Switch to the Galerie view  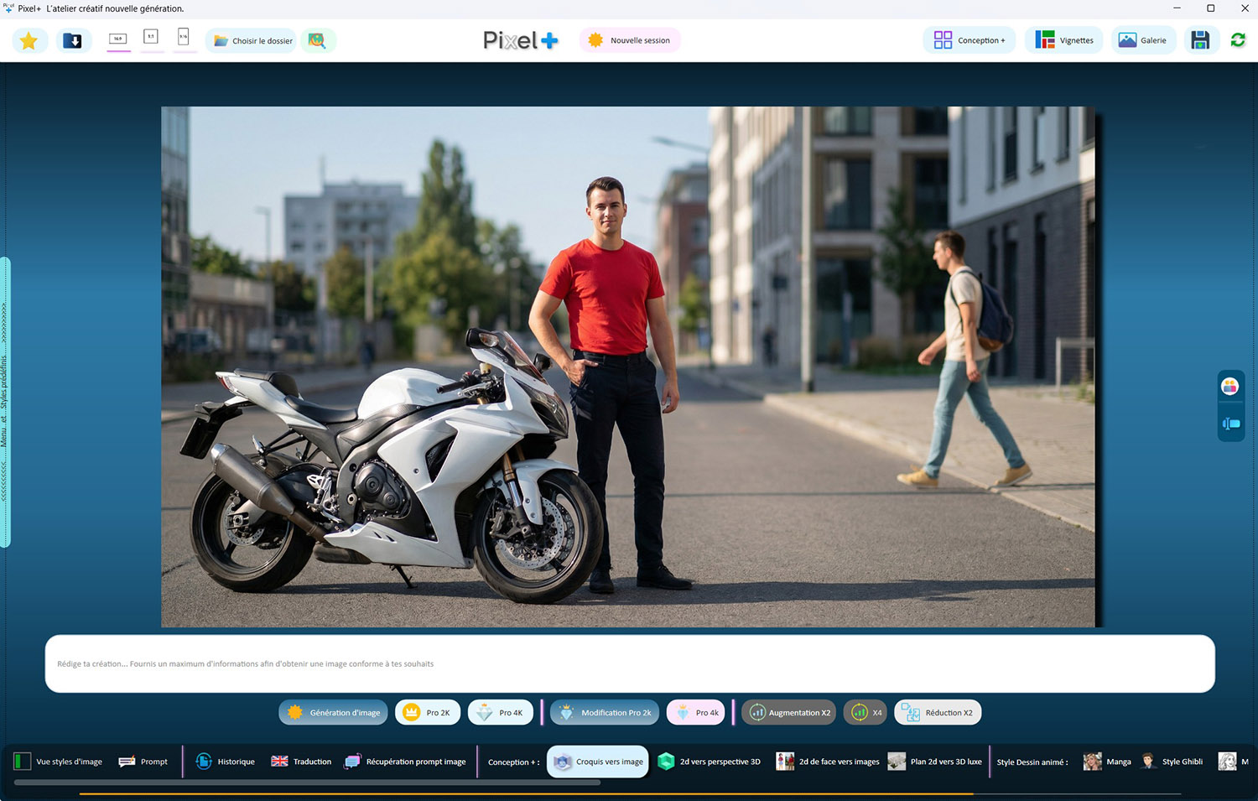(x=1142, y=40)
